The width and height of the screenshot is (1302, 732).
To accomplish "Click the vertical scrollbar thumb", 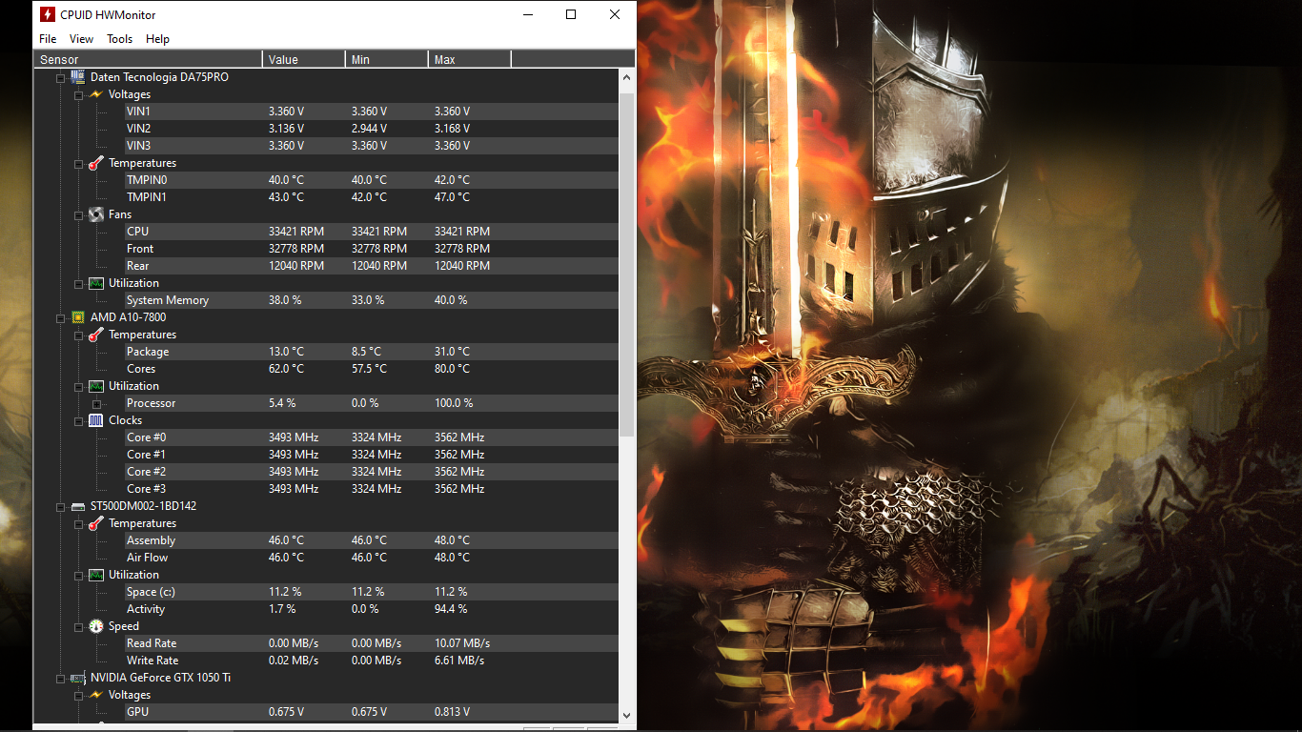I will pyautogui.click(x=627, y=265).
